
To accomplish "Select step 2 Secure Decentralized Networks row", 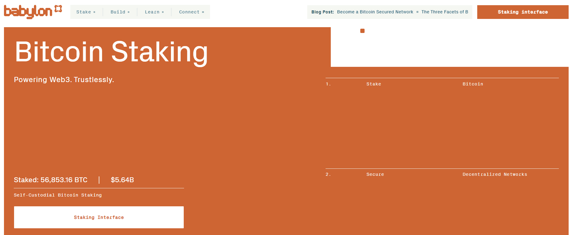I will [442, 174].
